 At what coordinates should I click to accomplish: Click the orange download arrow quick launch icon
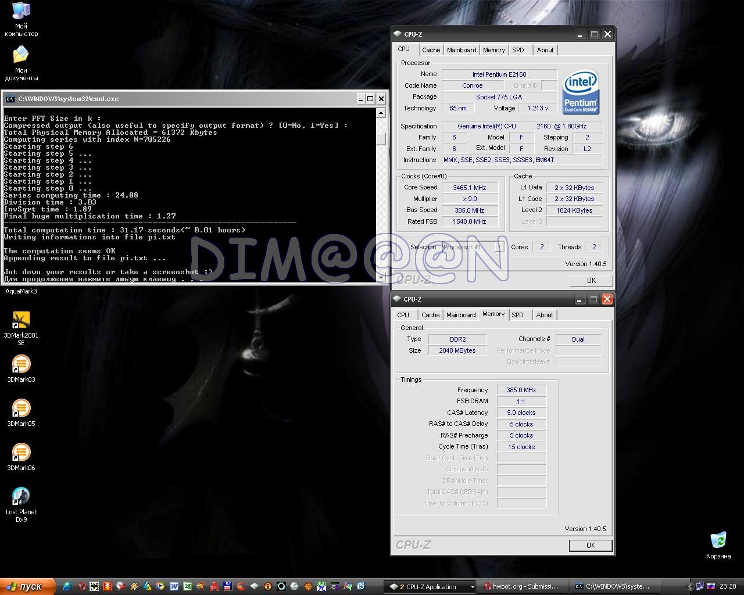coord(107,586)
